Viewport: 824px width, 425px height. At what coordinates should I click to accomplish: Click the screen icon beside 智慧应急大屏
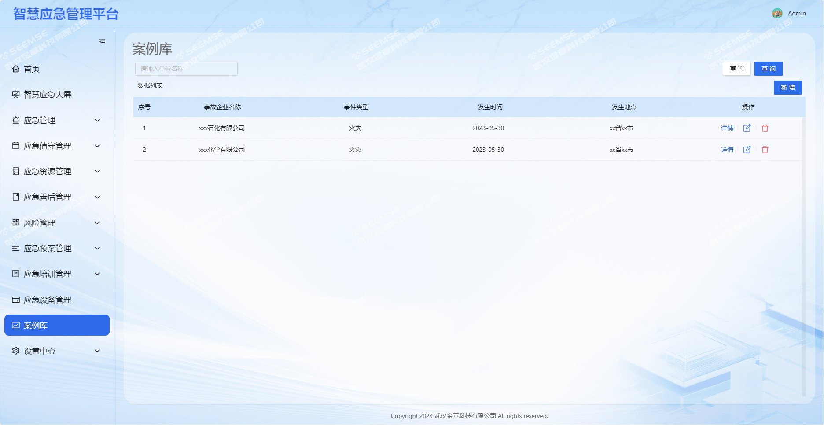16,94
